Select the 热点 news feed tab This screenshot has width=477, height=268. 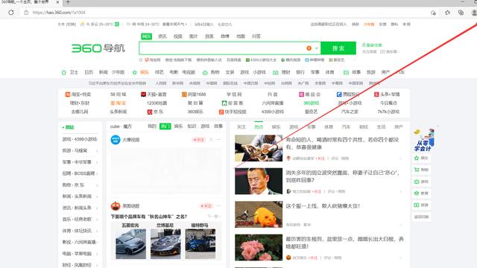259,127
